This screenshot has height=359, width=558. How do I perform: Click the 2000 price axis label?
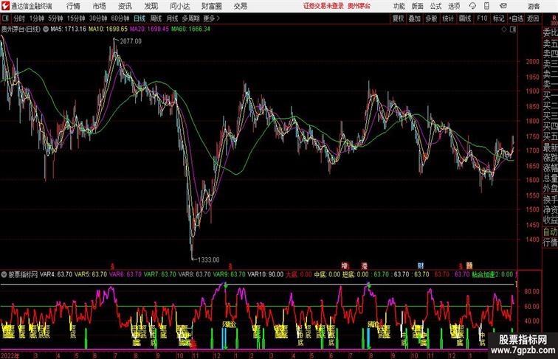[x=532, y=61]
